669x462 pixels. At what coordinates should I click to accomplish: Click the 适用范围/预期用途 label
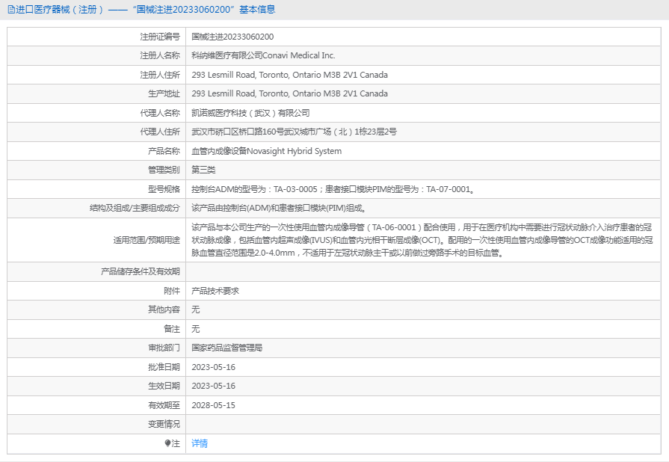tap(147, 240)
